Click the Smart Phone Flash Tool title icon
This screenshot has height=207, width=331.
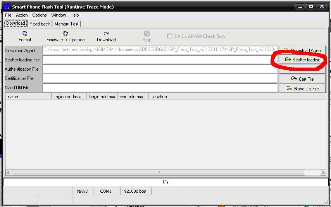tap(7, 7)
